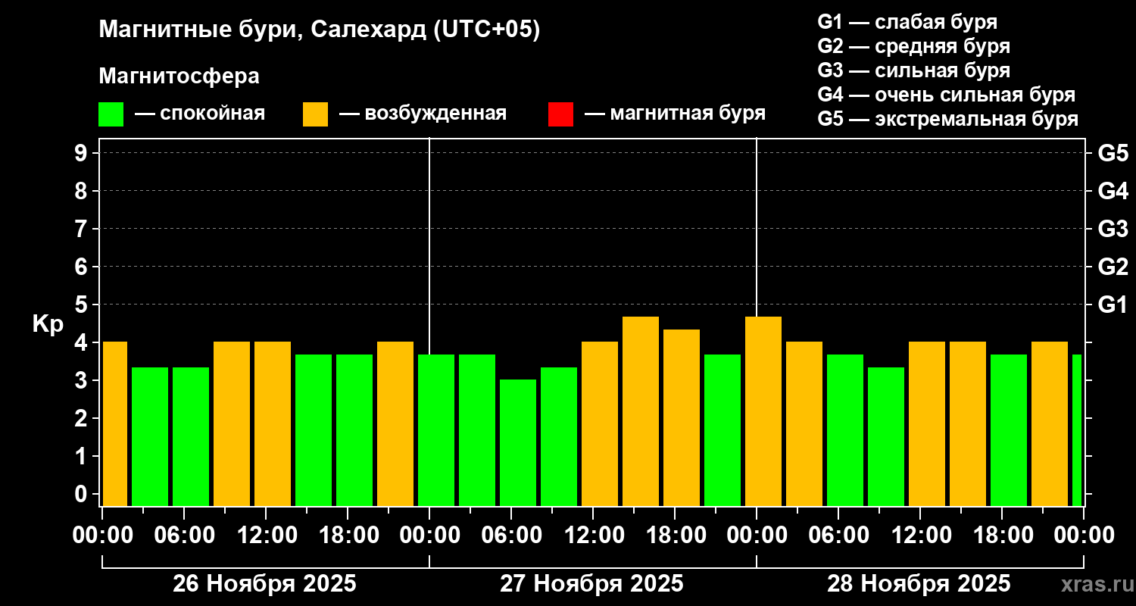Click the orange 09:00–12:00 bar on 26 Ноября
This screenshot has width=1136, height=606.
point(232,423)
